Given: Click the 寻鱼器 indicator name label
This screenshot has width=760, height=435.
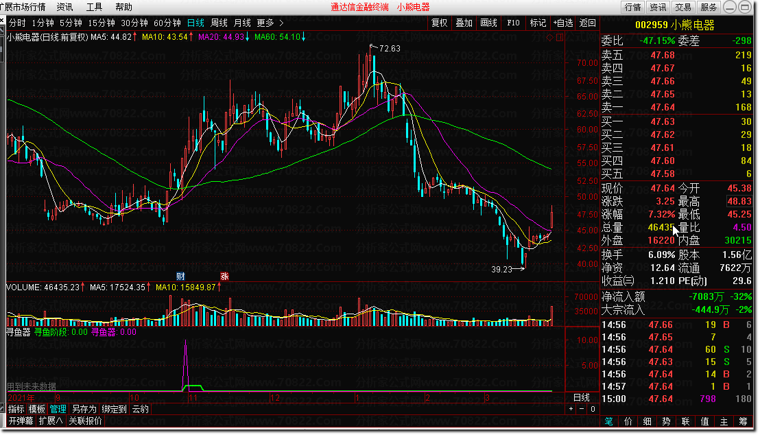Looking at the screenshot, I should tap(18, 332).
